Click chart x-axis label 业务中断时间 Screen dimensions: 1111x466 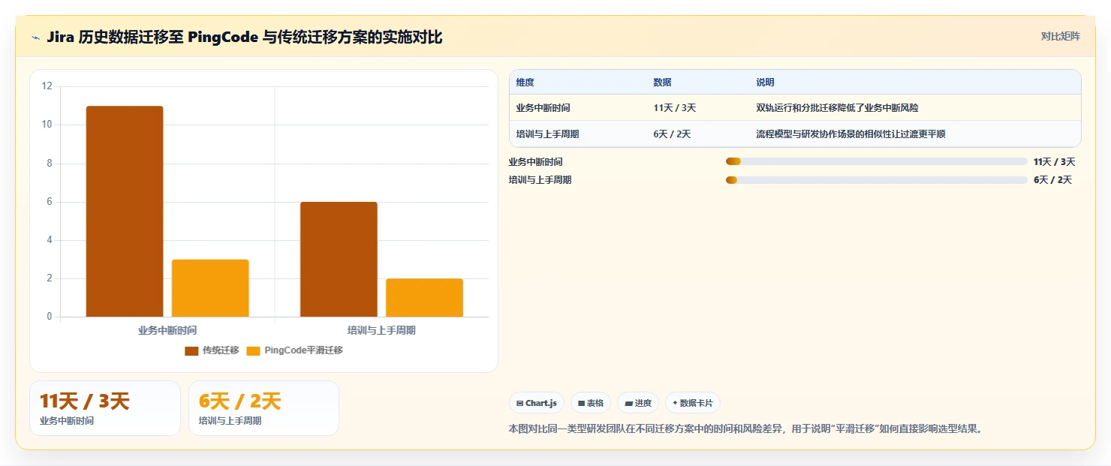point(167,330)
